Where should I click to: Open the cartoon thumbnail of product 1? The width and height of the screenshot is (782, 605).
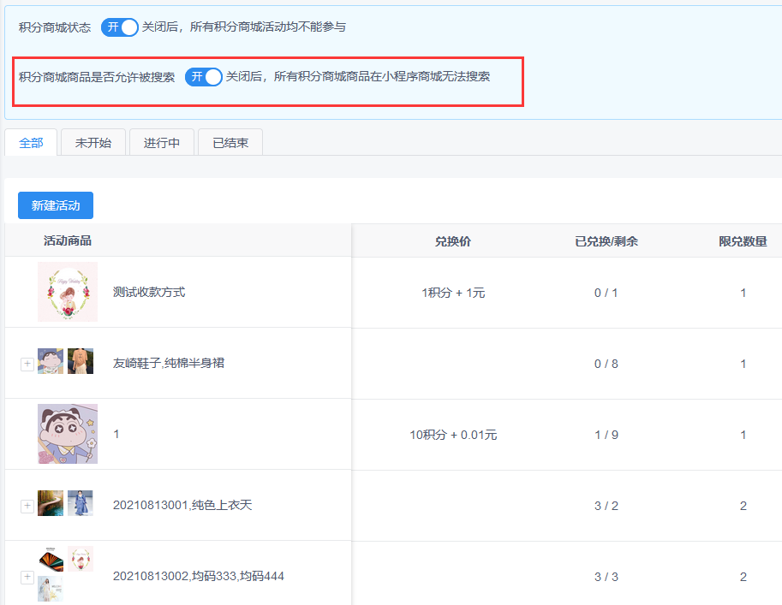(x=68, y=434)
